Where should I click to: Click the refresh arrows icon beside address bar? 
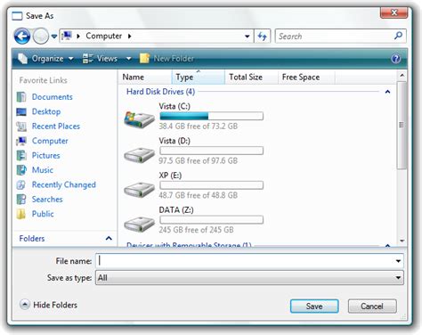pyautogui.click(x=262, y=37)
